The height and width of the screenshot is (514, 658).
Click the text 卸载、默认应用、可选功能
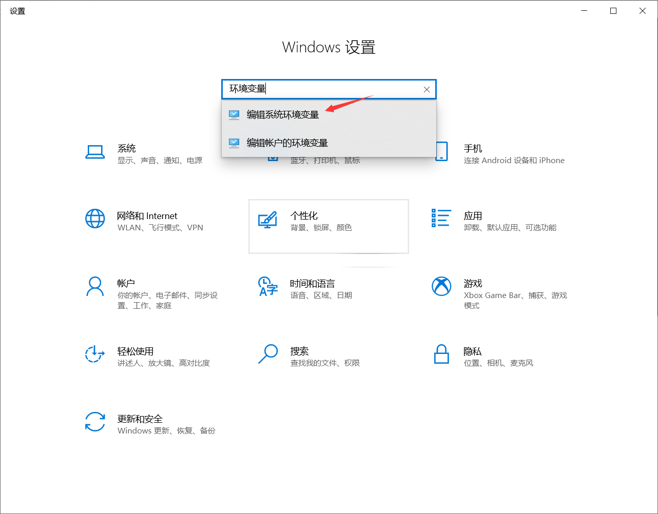point(510,228)
